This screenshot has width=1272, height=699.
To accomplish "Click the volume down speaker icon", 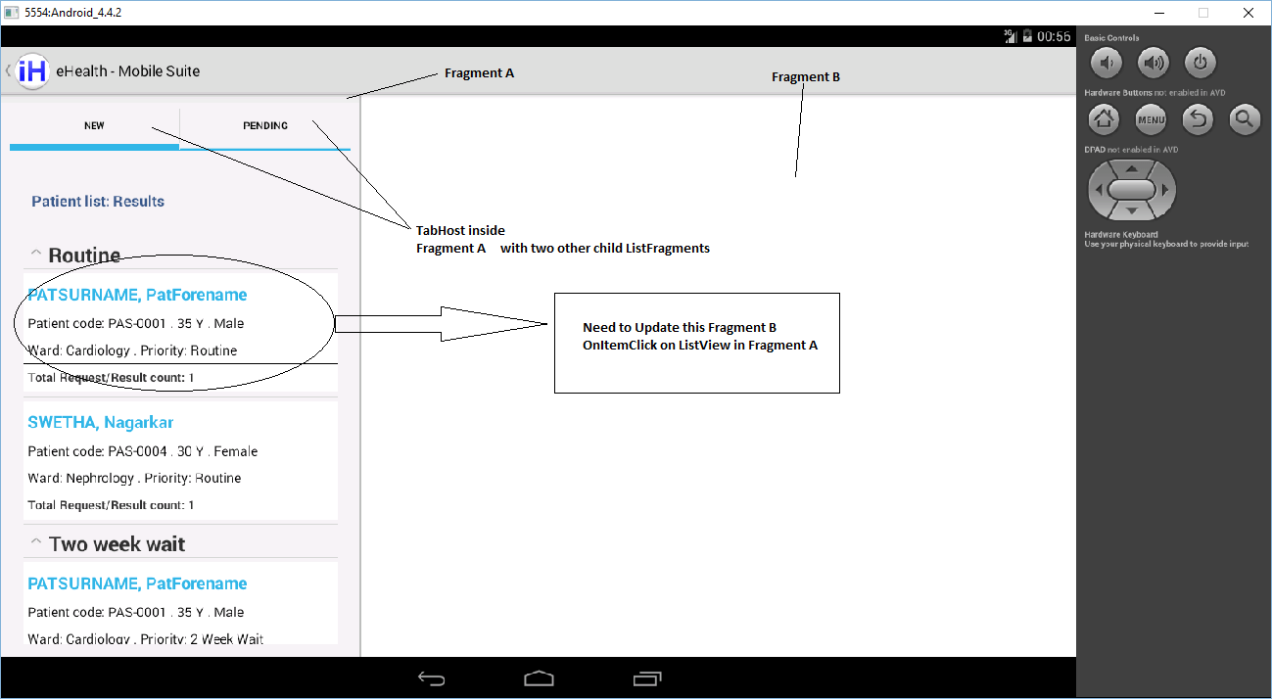I will (x=1106, y=62).
